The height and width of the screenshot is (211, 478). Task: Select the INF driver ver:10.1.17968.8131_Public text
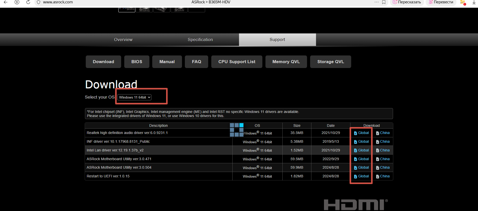(118, 141)
